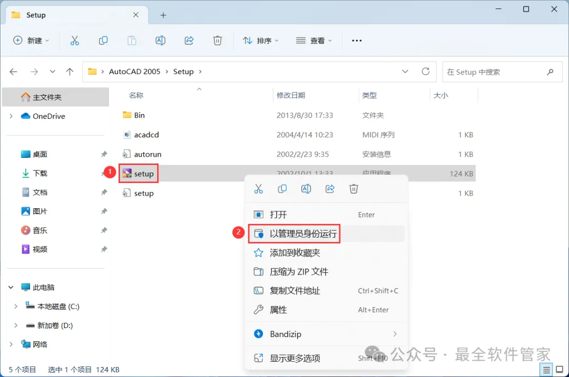The width and height of the screenshot is (569, 377).
Task: Expand 新加卷 (D:) node
Action: [x=16, y=325]
